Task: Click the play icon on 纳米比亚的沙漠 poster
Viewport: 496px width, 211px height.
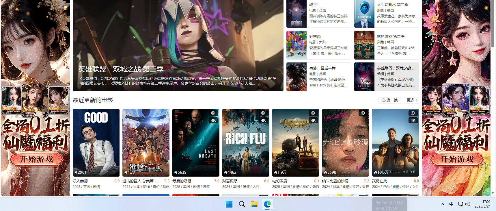Action: coord(363,113)
